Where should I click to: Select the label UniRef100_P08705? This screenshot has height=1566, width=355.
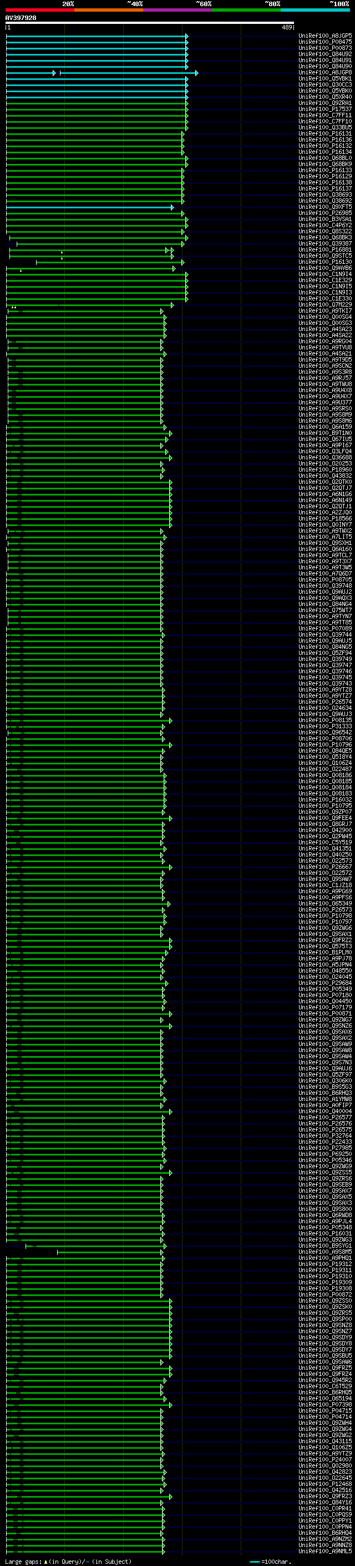[x=325, y=579]
